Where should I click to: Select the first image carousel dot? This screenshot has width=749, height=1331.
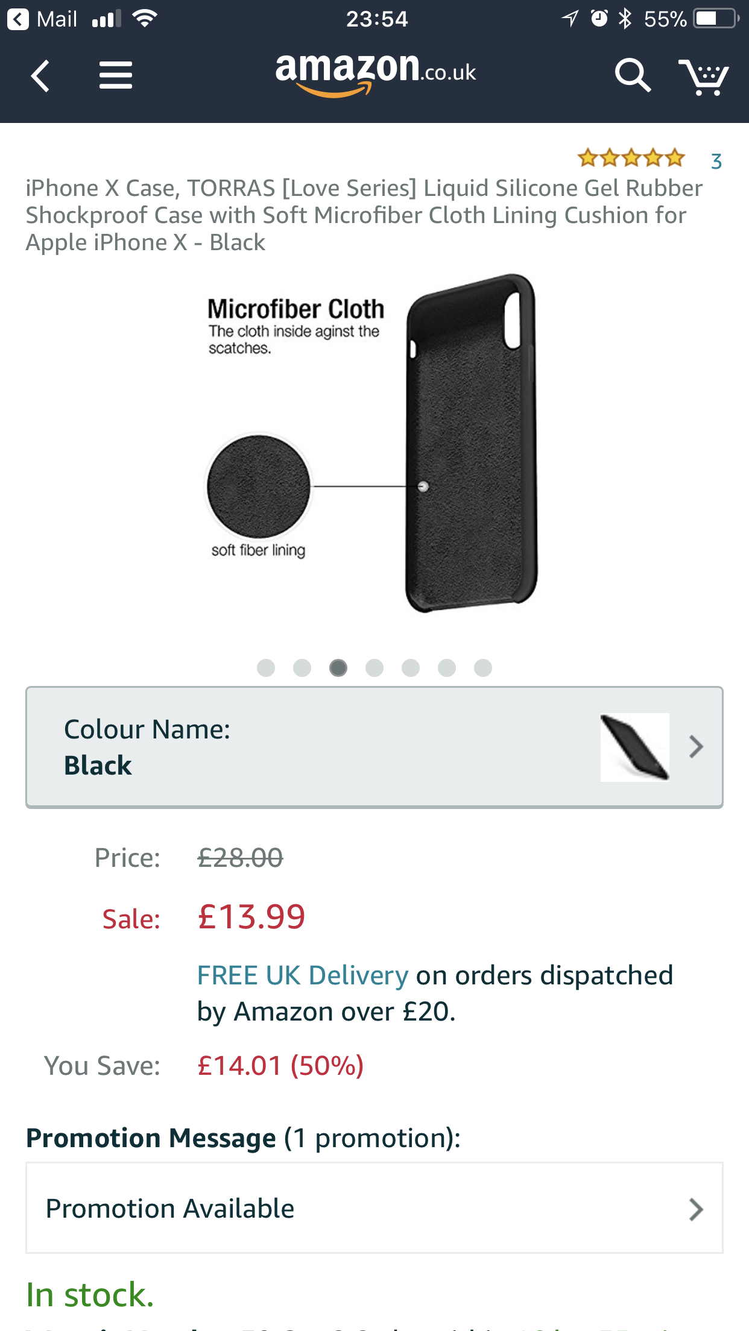pos(266,668)
